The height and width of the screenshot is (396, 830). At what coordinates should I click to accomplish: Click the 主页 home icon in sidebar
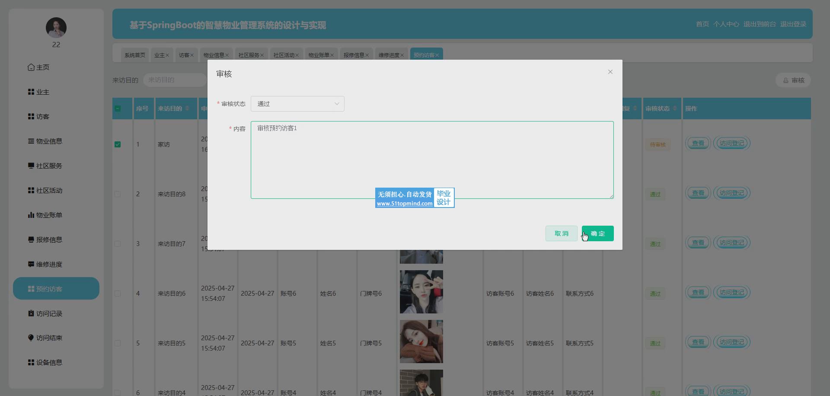pyautogui.click(x=31, y=67)
